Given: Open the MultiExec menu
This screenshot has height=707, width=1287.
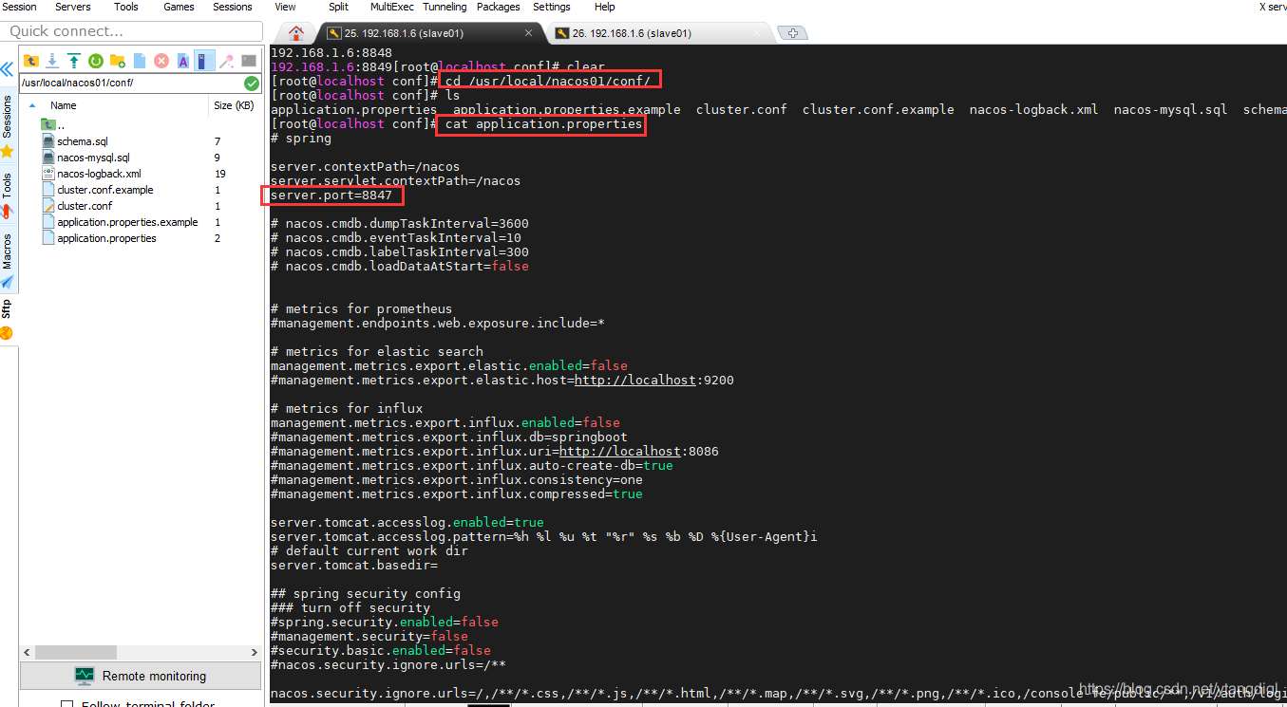Looking at the screenshot, I should 392,7.
